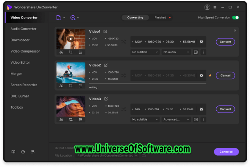Open Video Compressor section
The width and height of the screenshot is (250, 167).
pos(25,51)
